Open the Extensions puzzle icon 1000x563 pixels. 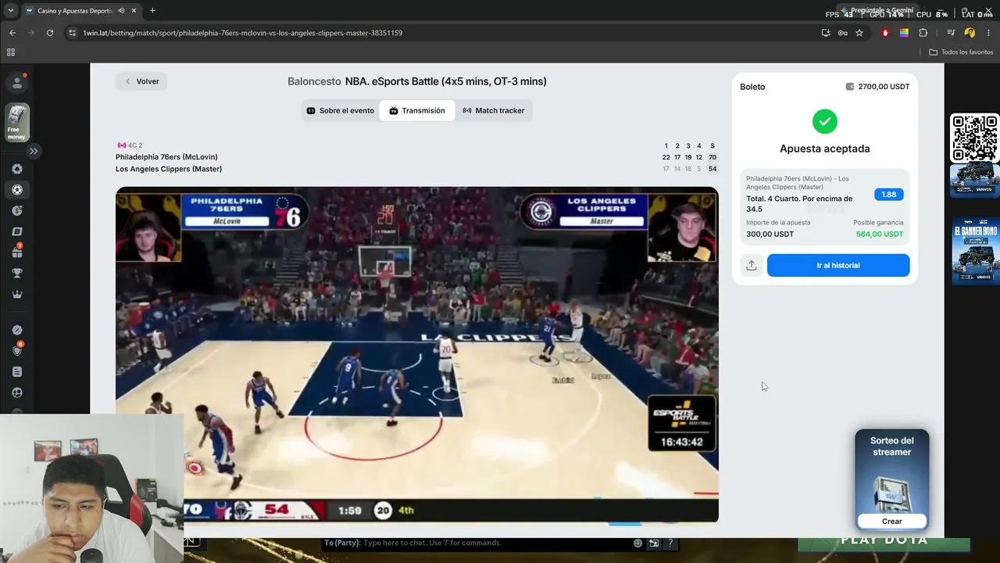(923, 33)
